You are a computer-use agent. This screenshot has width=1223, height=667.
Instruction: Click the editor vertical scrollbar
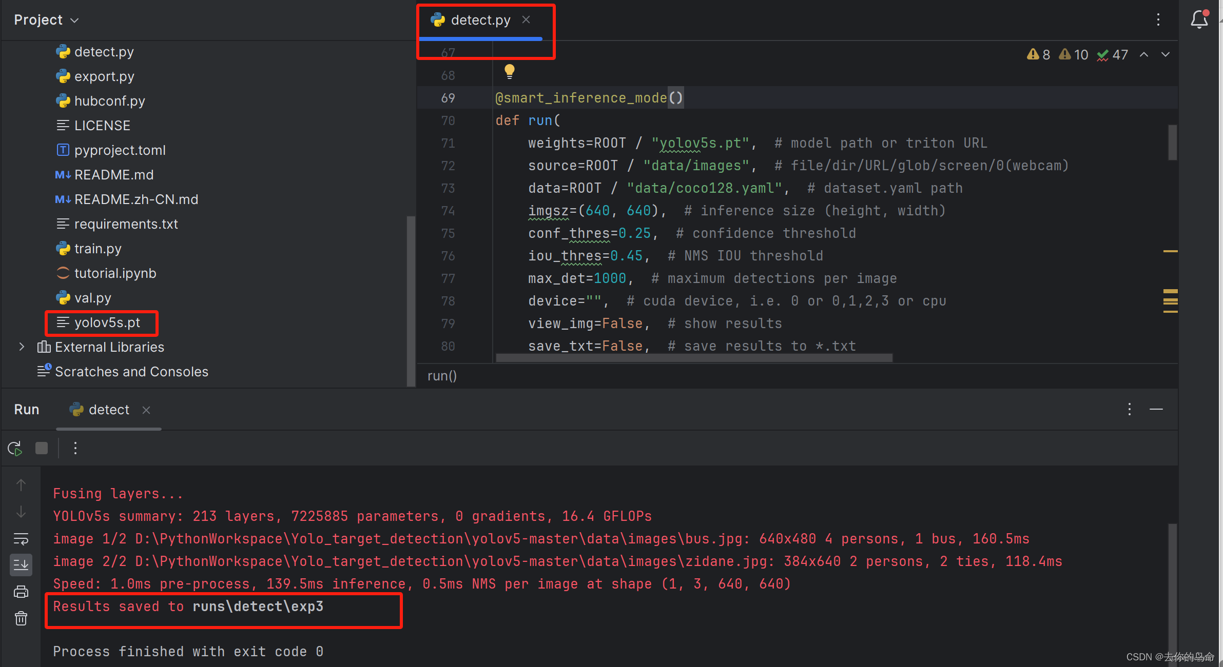click(x=1173, y=143)
